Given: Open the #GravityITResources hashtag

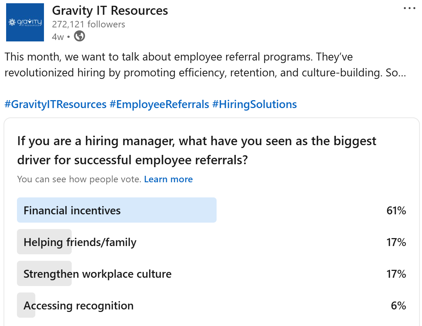Looking at the screenshot, I should click(x=55, y=104).
